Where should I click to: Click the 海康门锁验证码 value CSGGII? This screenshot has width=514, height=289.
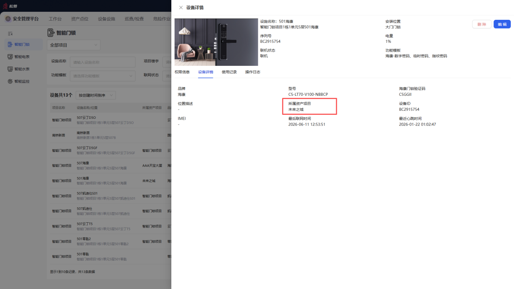(x=406, y=94)
